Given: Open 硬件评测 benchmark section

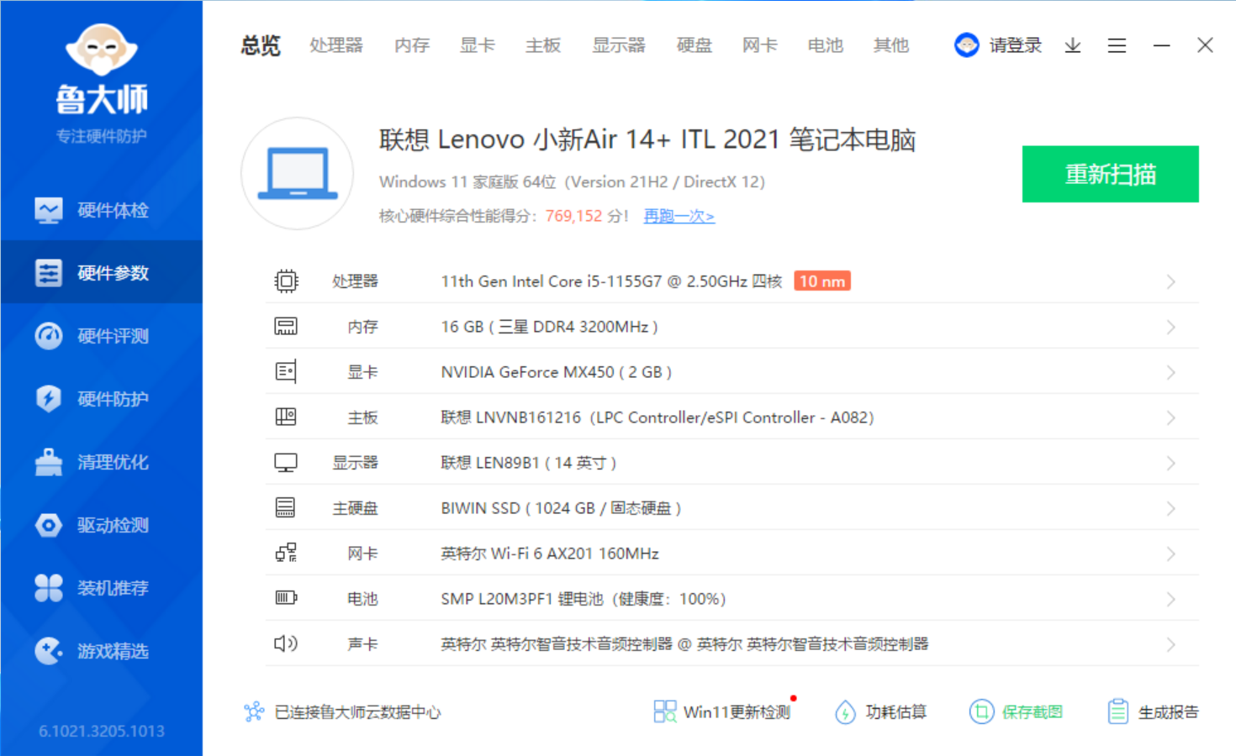Looking at the screenshot, I should coord(101,336).
